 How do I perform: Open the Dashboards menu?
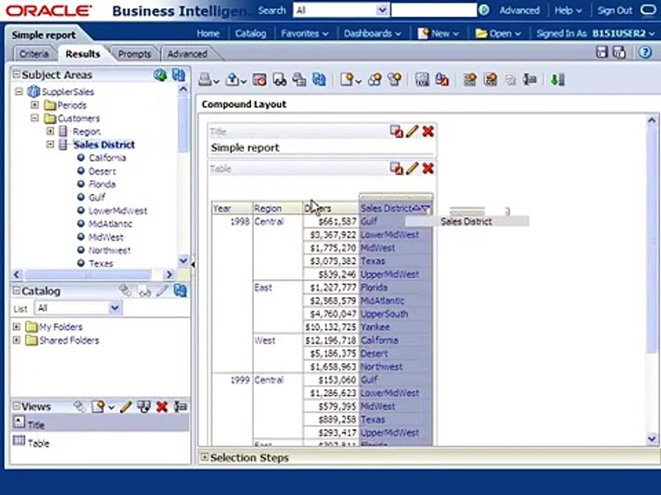pos(373,33)
